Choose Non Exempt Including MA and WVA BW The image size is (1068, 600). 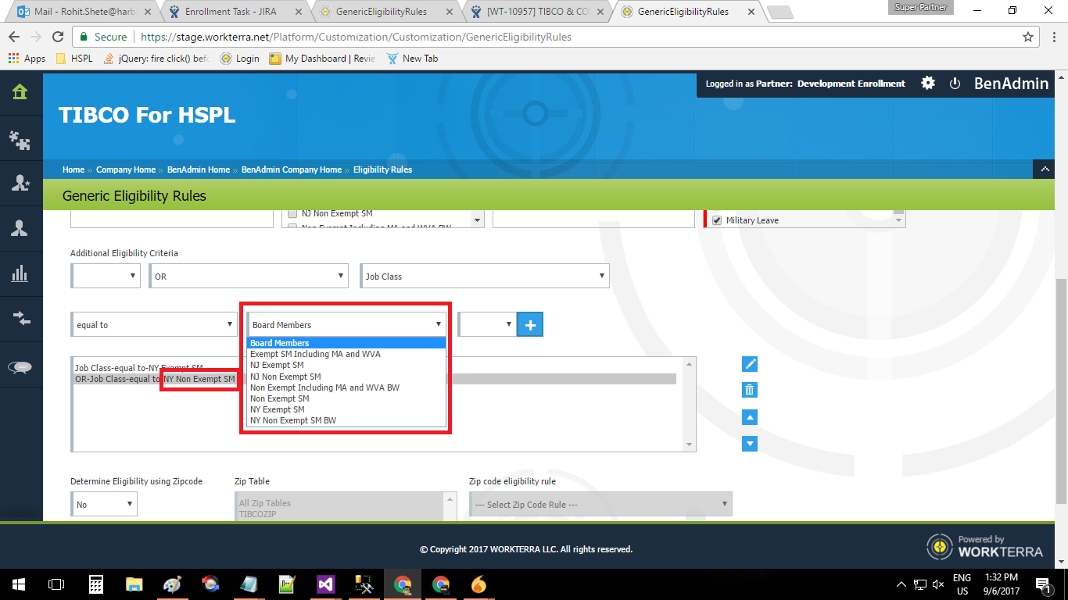click(346, 387)
